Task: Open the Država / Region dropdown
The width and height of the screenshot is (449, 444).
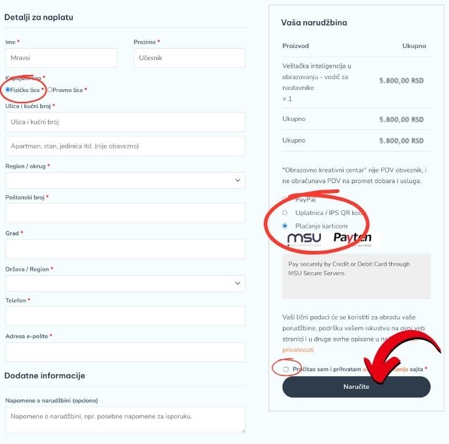Action: [x=124, y=284]
